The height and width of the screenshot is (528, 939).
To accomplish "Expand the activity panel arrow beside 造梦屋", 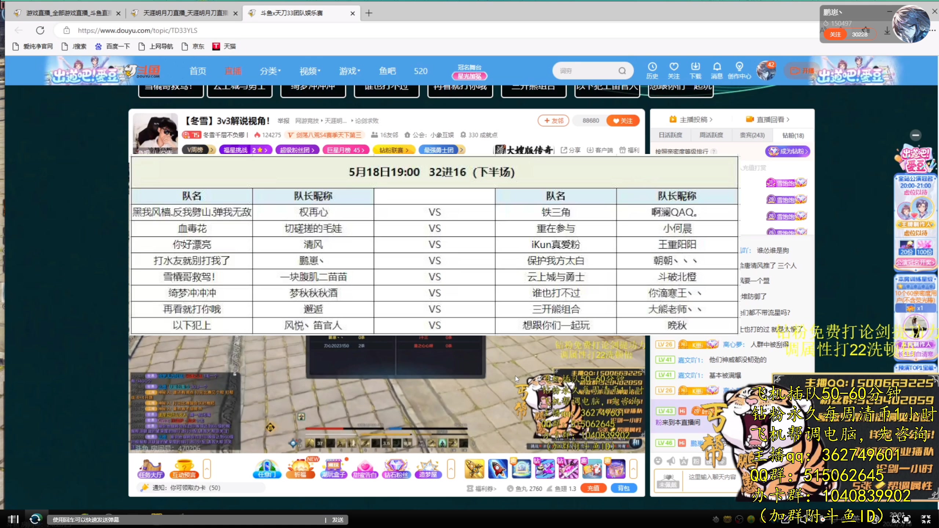I will (451, 469).
